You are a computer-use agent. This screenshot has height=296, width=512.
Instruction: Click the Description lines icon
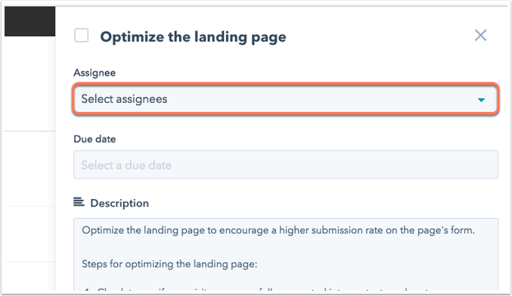pyautogui.click(x=79, y=202)
